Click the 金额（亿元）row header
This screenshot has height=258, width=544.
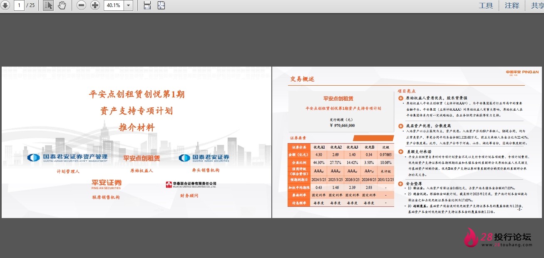299,155
